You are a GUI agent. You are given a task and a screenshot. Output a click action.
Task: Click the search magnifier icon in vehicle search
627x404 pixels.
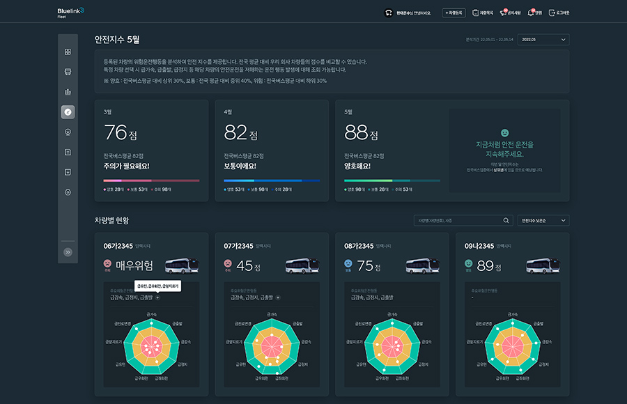506,221
